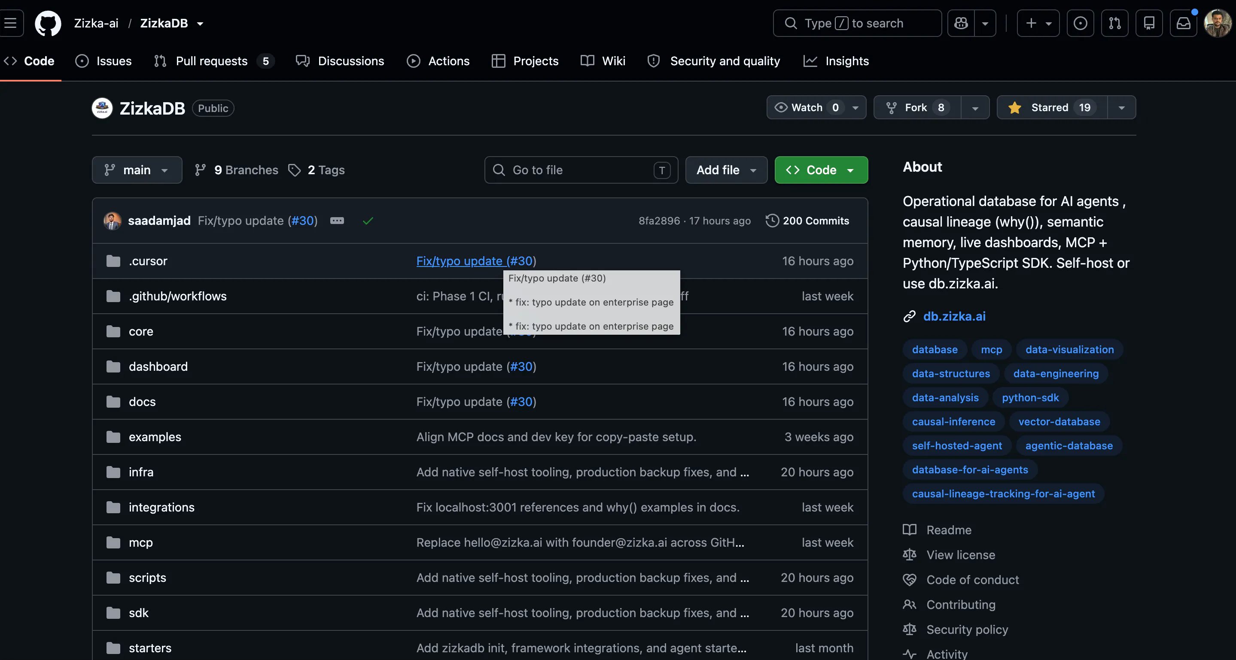The height and width of the screenshot is (660, 1236).
Task: Toggle Watch notifications for the repo
Action: [816, 107]
